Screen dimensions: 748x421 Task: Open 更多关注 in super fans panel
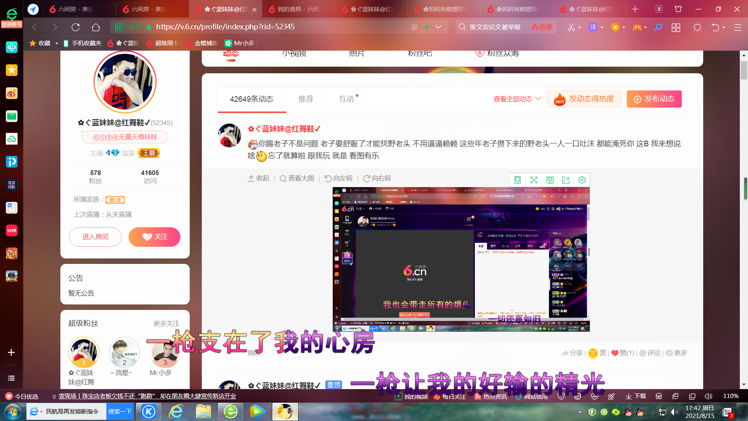coord(166,324)
